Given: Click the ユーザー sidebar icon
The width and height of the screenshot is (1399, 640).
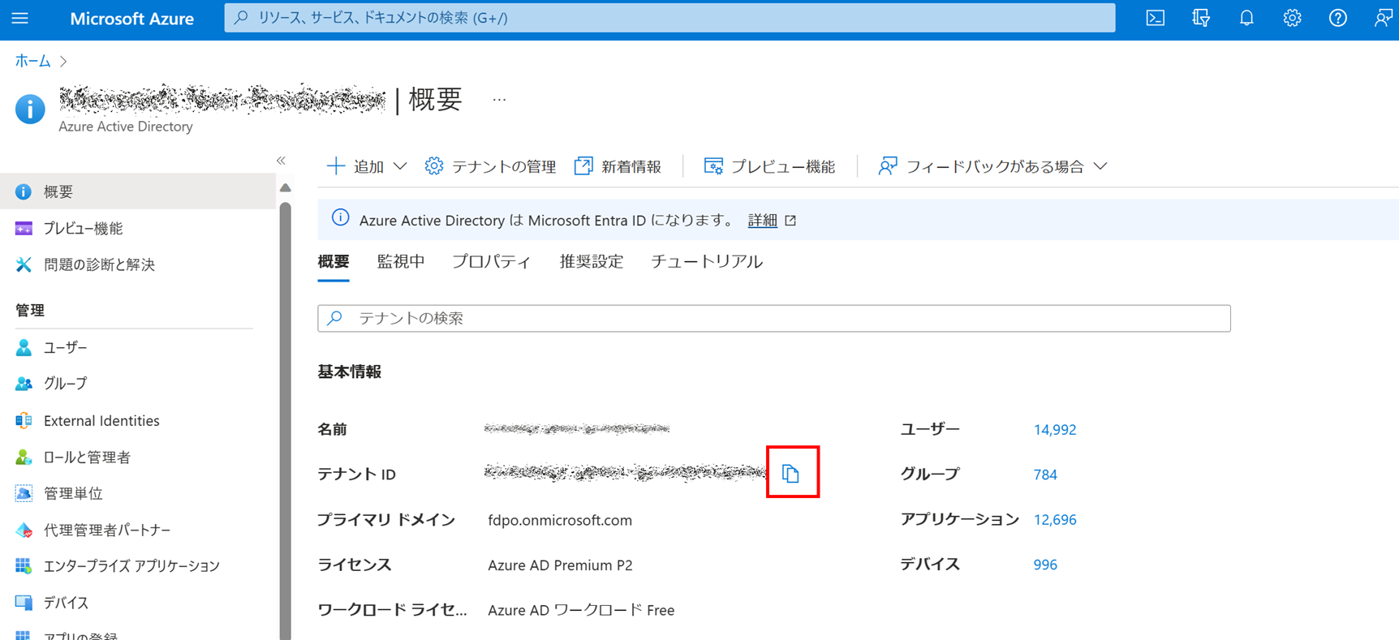Looking at the screenshot, I should pyautogui.click(x=24, y=347).
